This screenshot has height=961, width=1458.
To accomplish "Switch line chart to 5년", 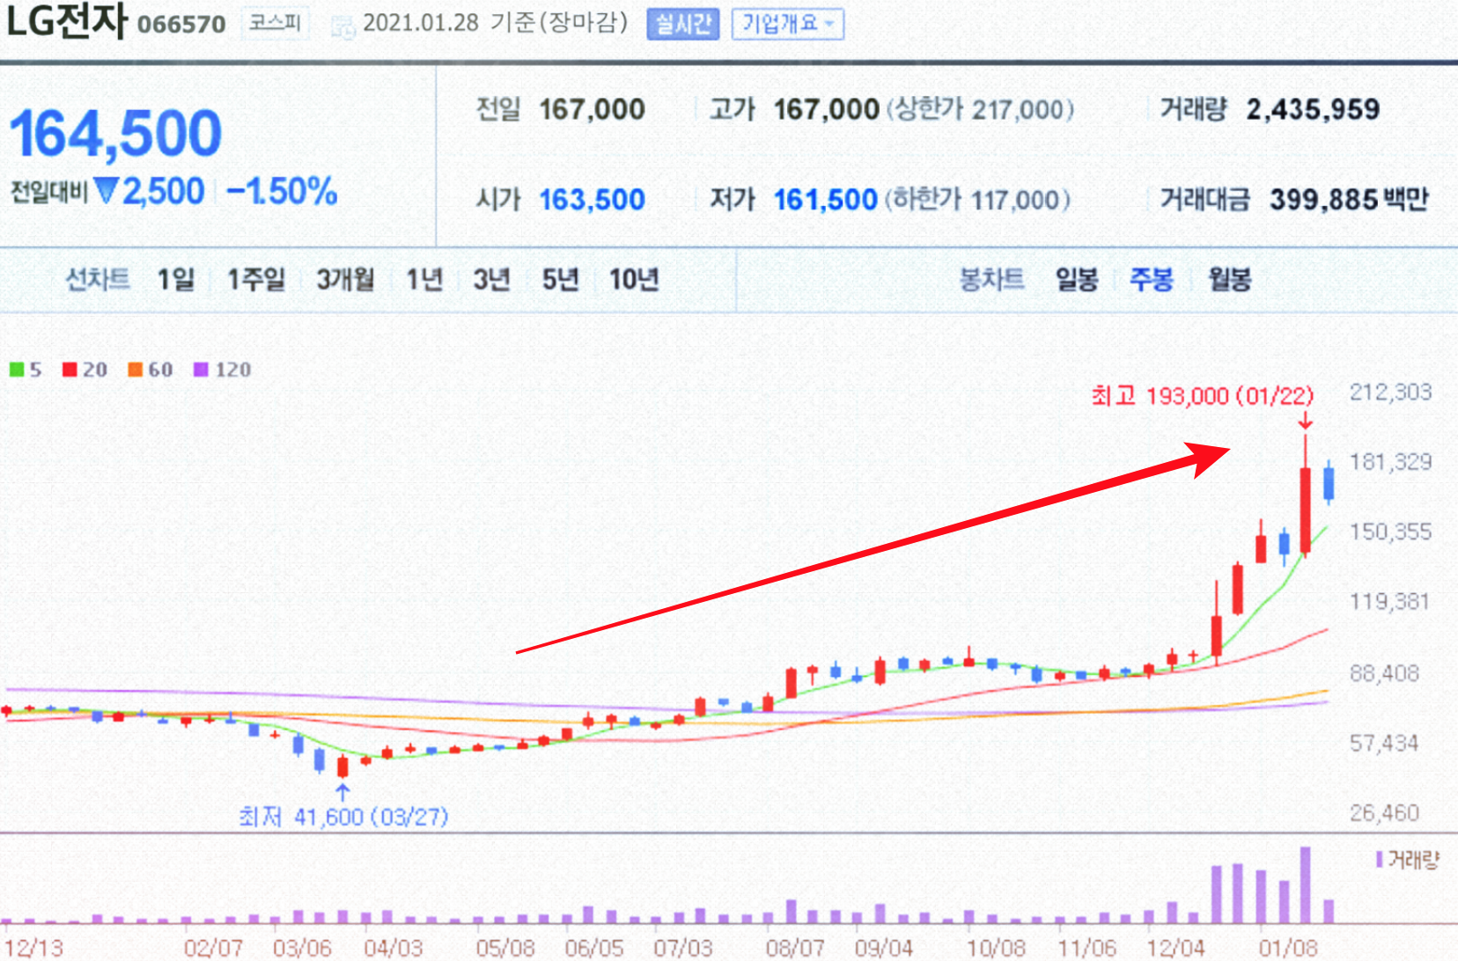I will coord(560,280).
